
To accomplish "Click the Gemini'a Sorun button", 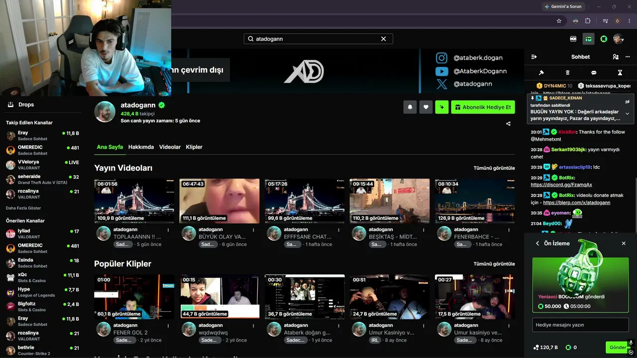I will [x=563, y=6].
